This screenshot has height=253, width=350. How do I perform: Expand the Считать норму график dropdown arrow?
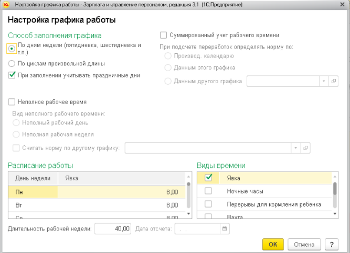pos(296,148)
